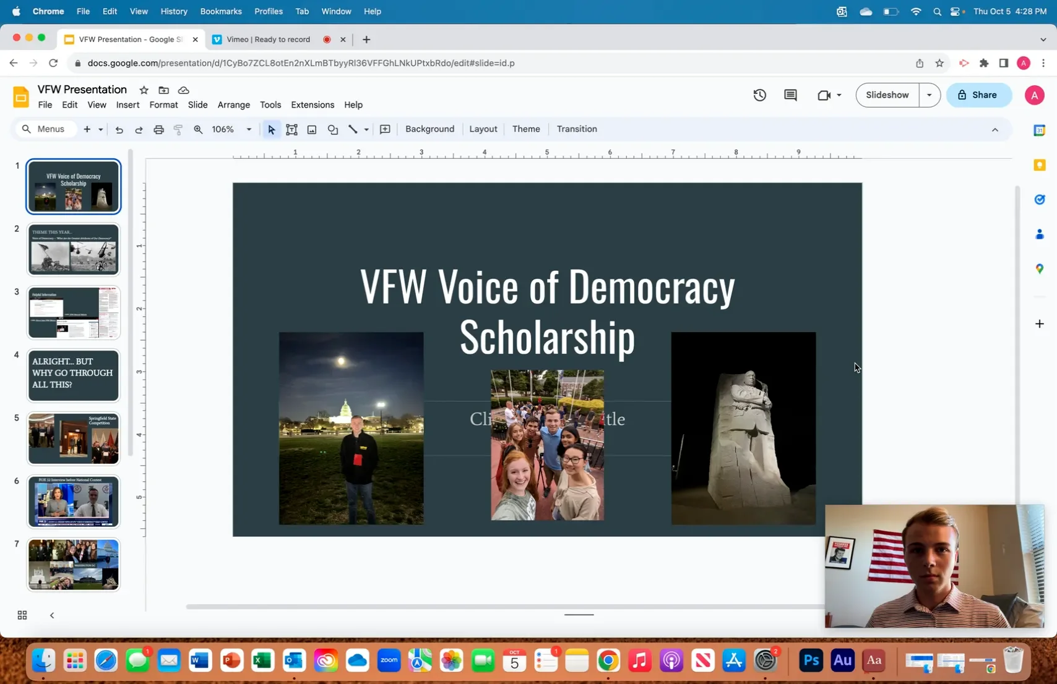Screen dimensions: 1057x684
Task: Open Keep in the side panel
Action: (1039, 165)
